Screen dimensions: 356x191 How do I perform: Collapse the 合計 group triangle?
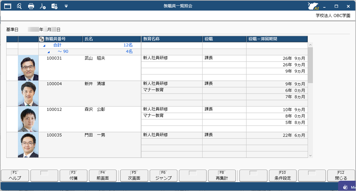pos(44,46)
